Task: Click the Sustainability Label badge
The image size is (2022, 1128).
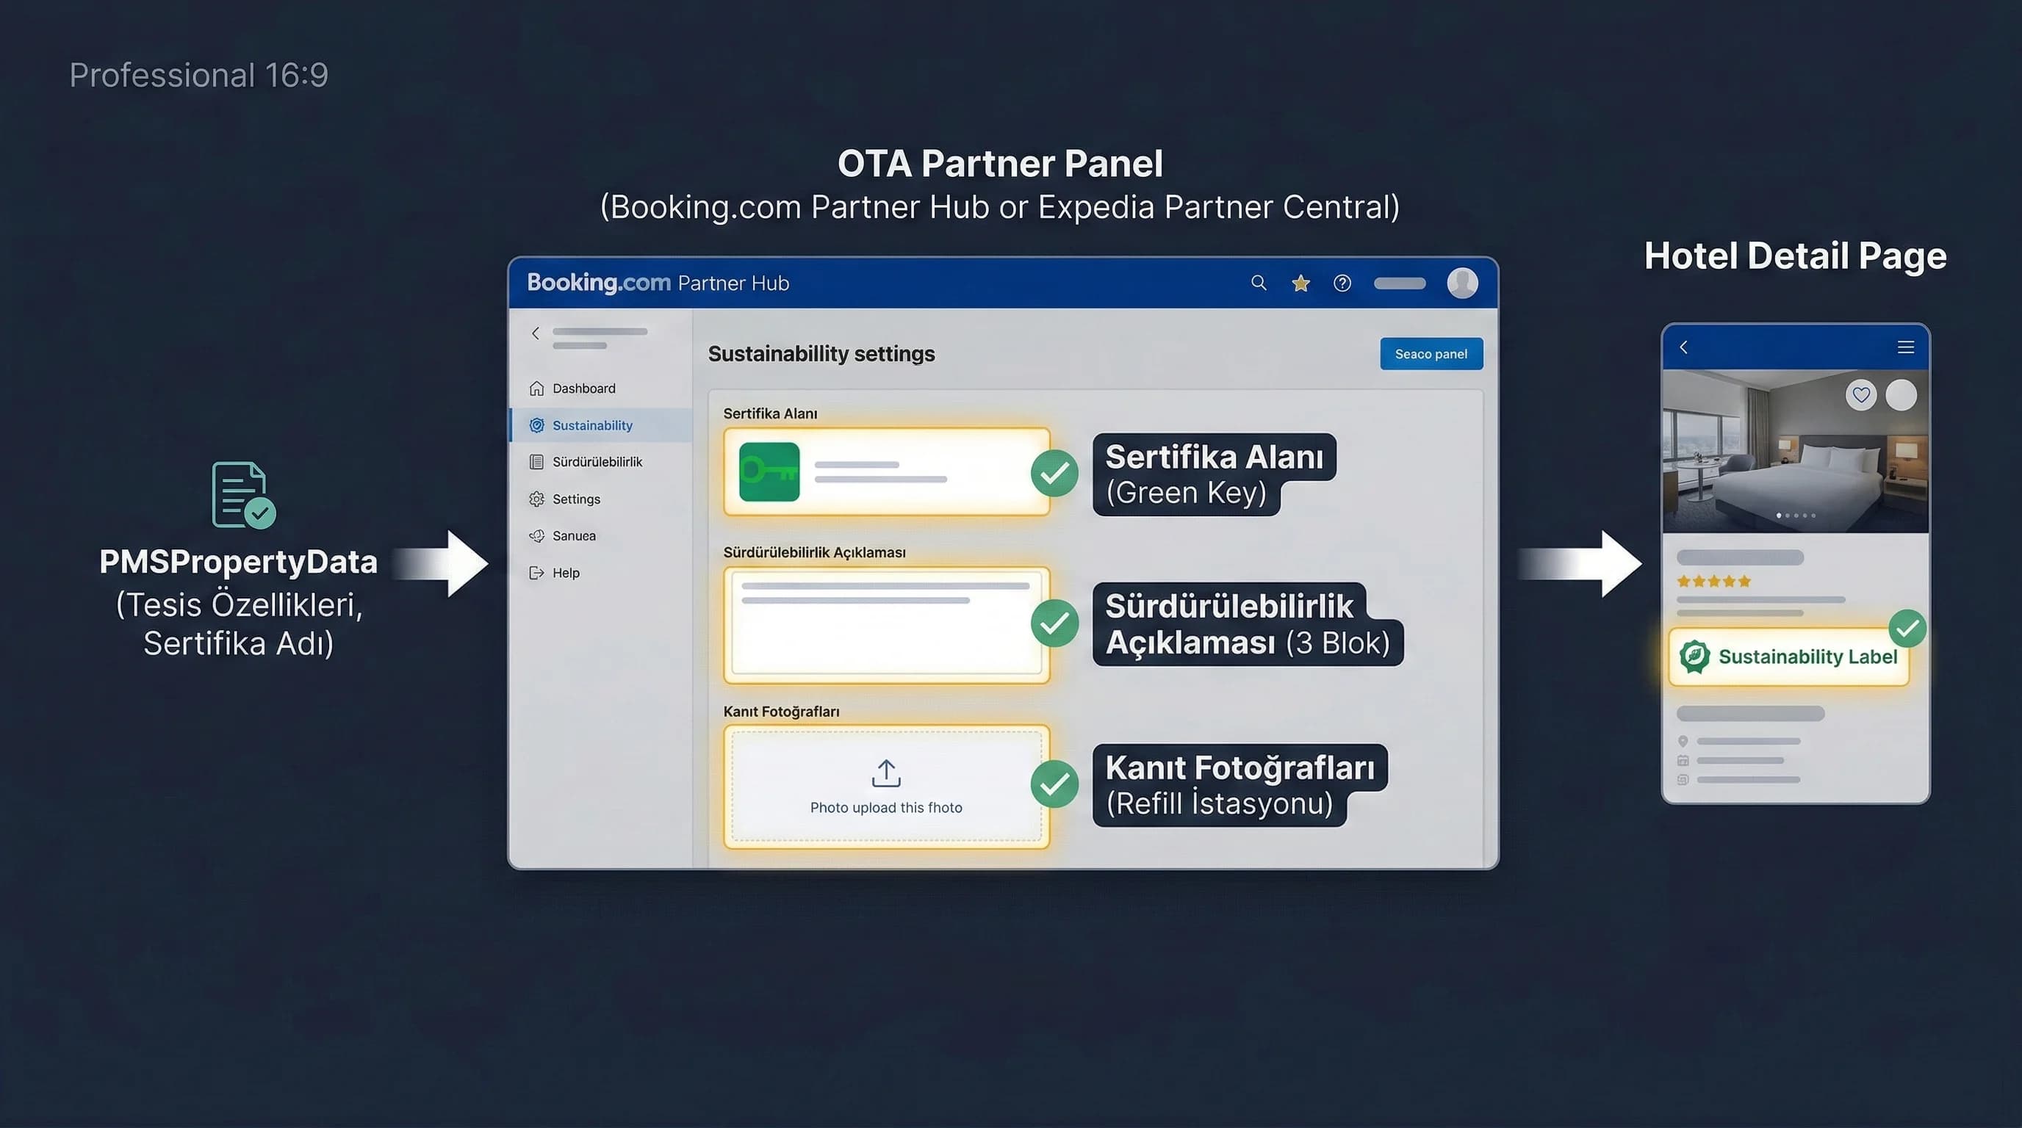Action: 1789,657
